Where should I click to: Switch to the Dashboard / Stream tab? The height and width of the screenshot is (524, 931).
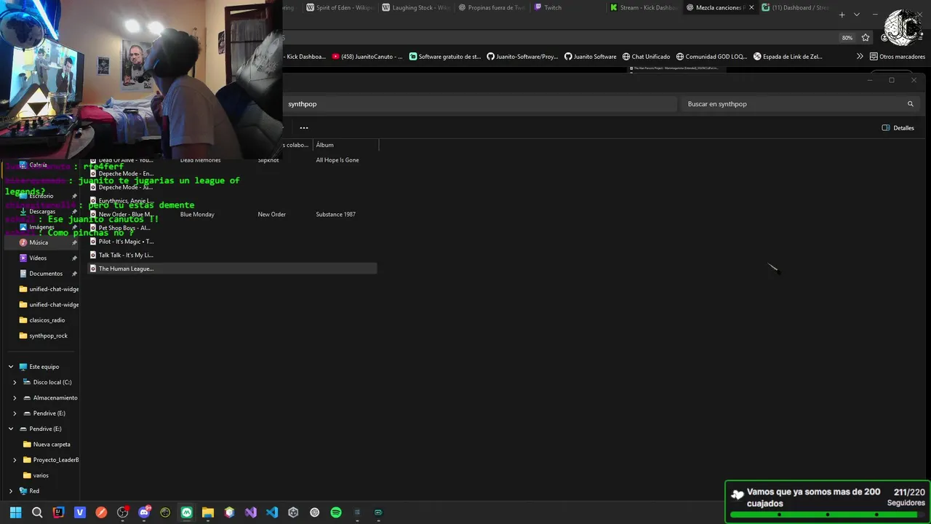click(795, 8)
